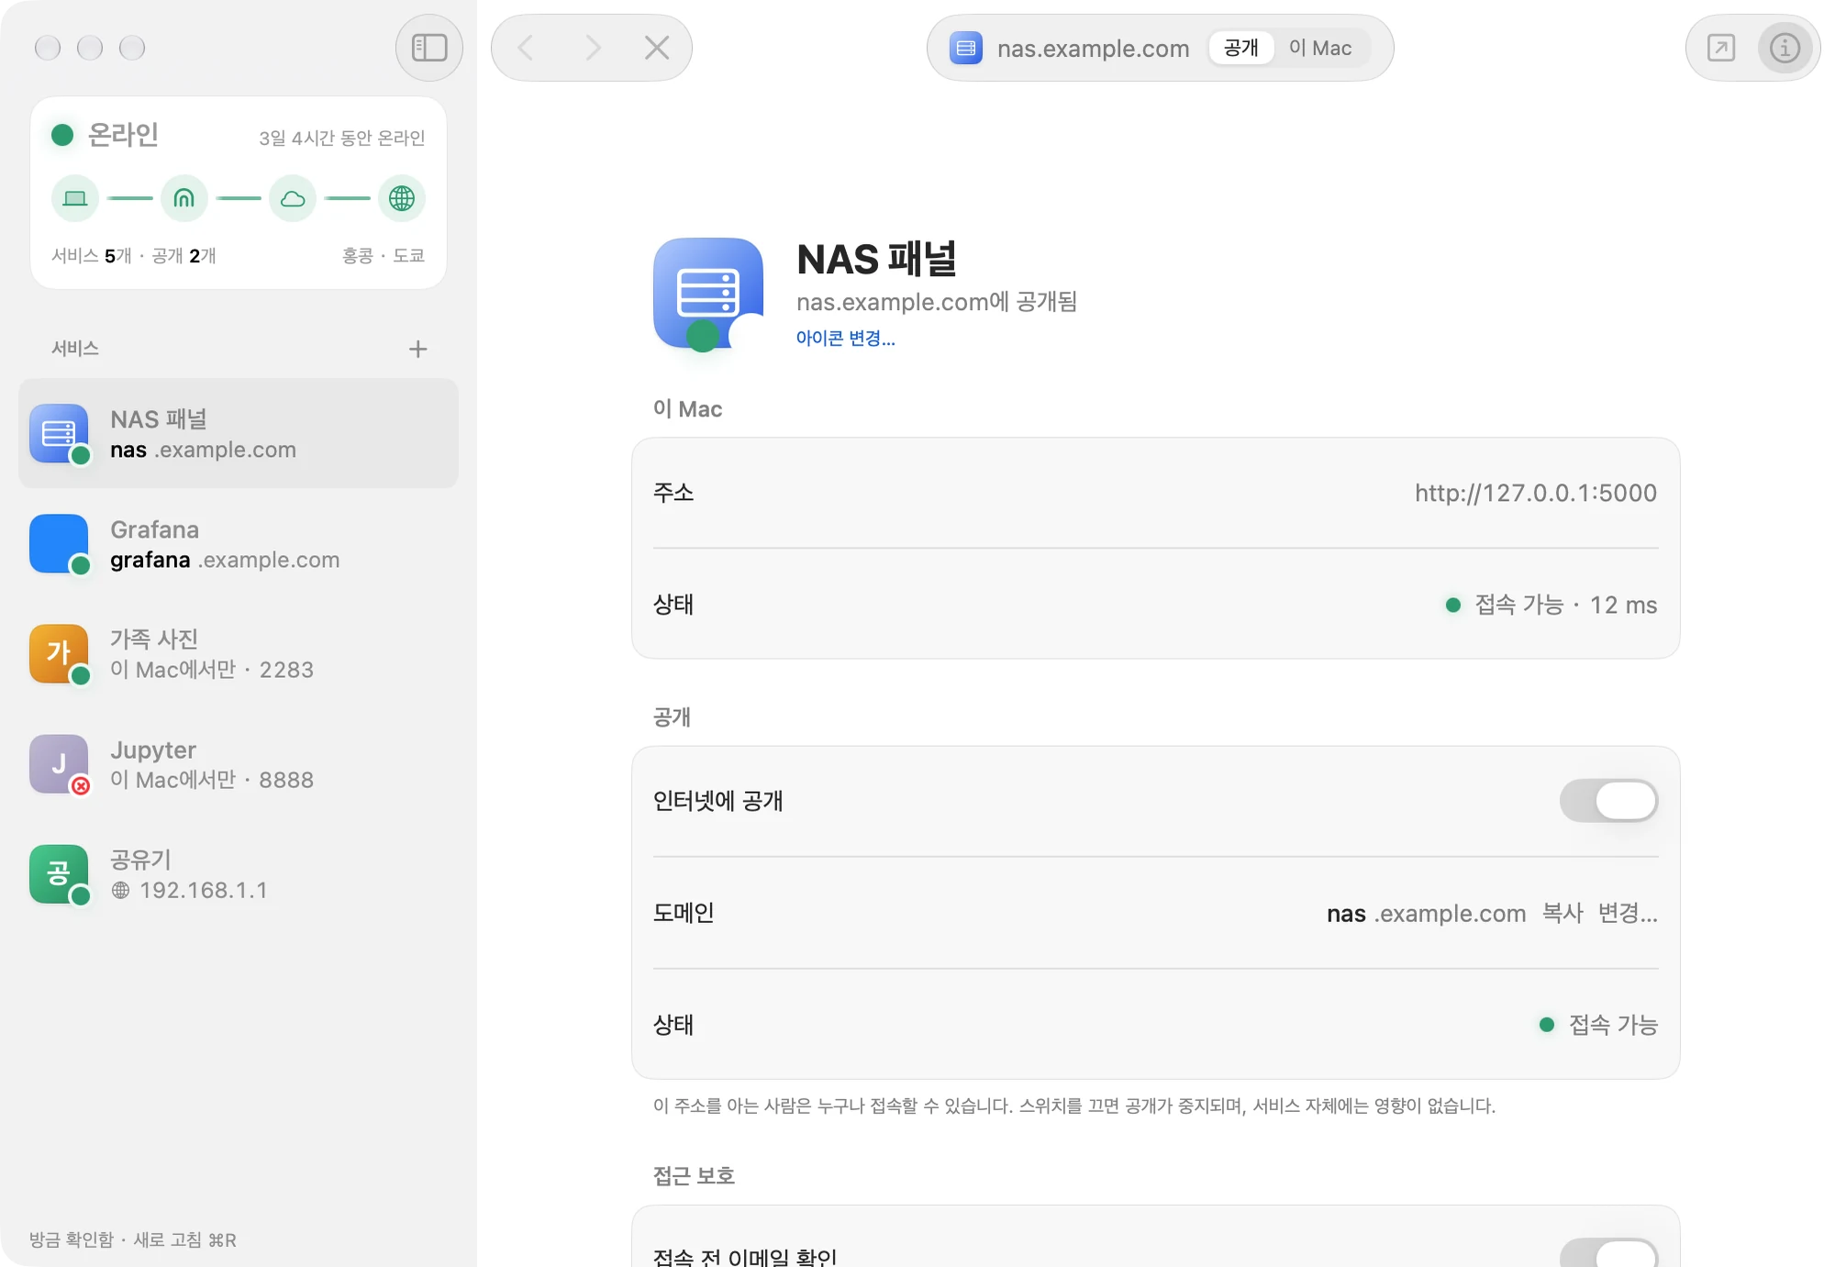Toggle the 접속 전 이메일 확인 switch

pyautogui.click(x=1609, y=1253)
